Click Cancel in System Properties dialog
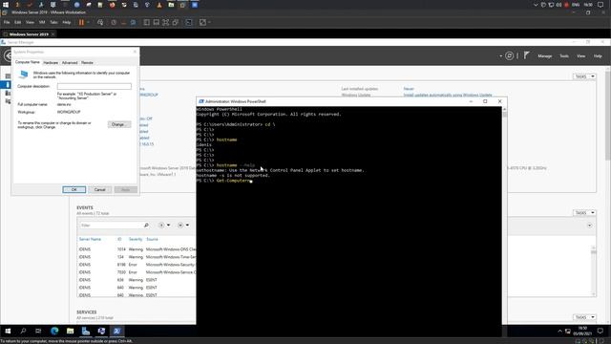Screen dimensions: 611x344 tap(99, 189)
